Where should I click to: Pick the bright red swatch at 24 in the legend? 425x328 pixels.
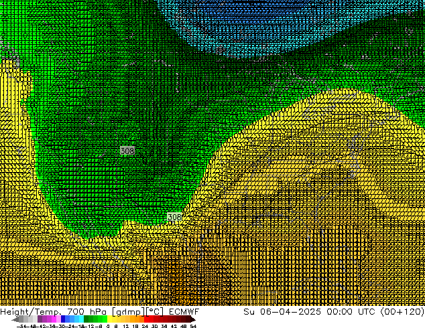click(146, 319)
